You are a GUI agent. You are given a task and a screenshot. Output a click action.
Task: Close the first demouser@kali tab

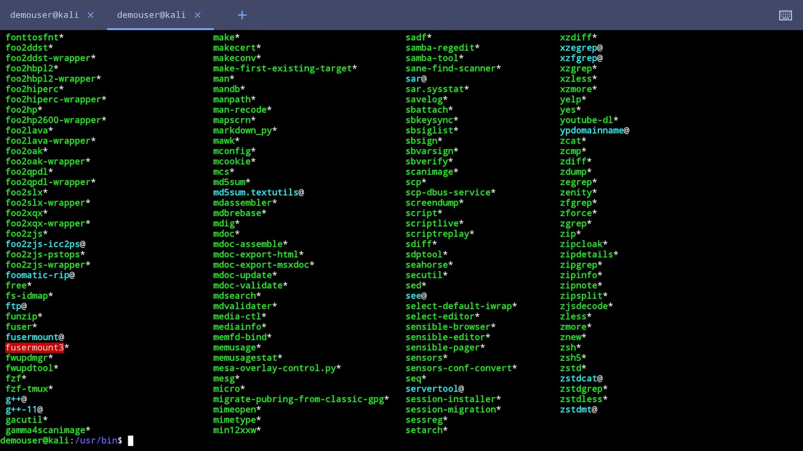pos(90,15)
